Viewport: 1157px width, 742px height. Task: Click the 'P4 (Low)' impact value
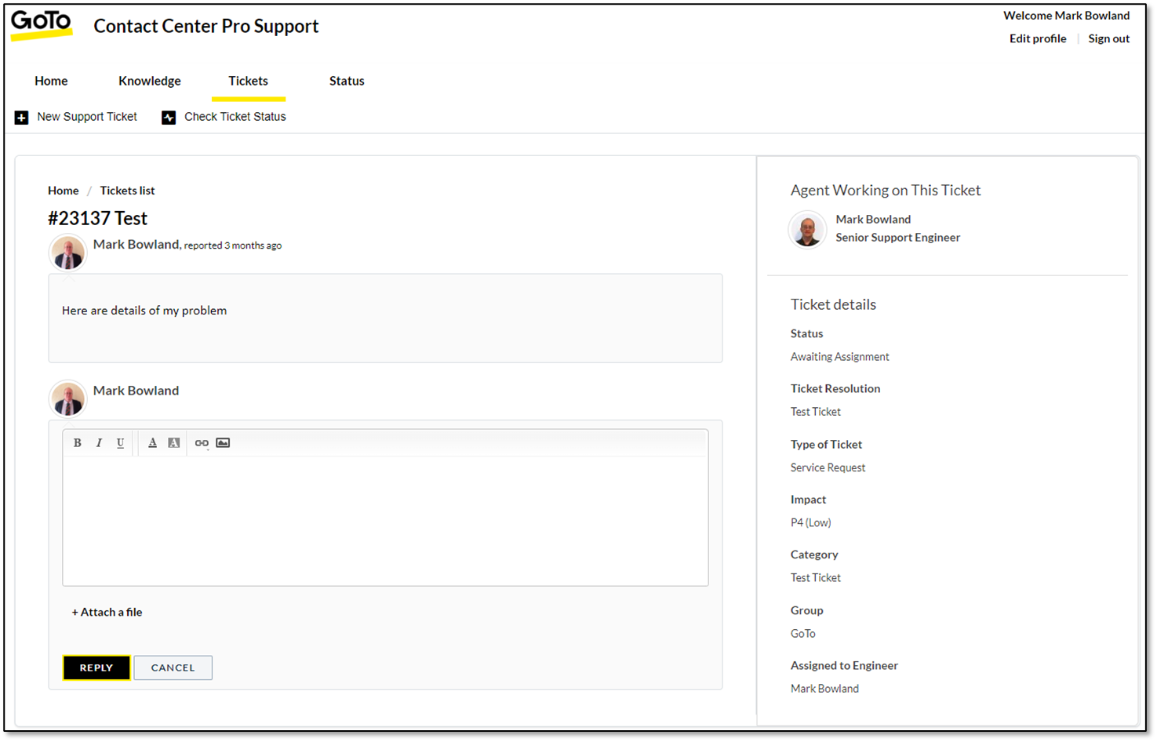point(810,523)
